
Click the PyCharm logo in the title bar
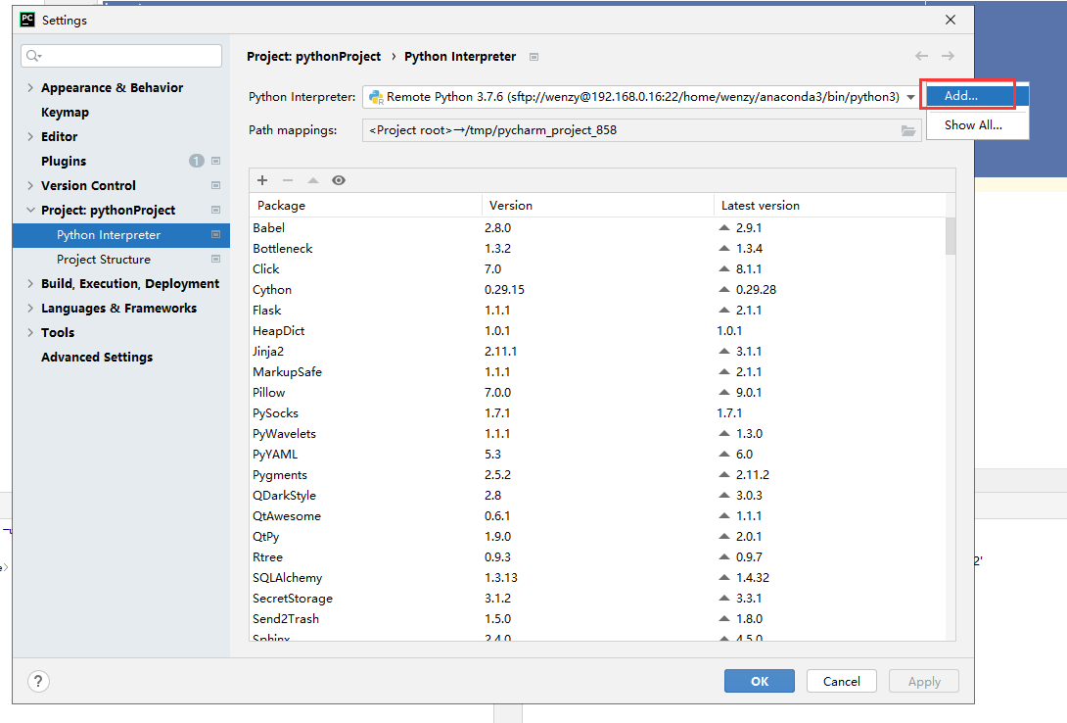(27, 20)
